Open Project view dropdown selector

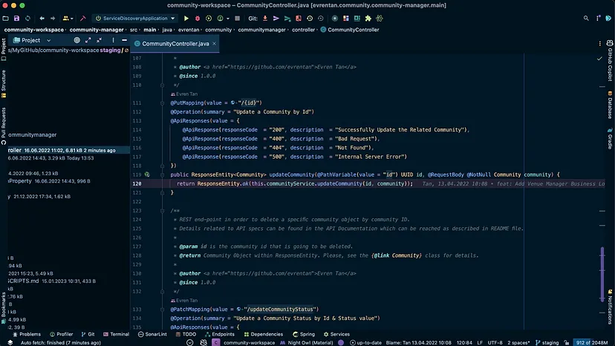32,40
